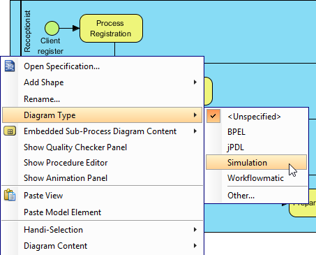This screenshot has width=316, height=255.
Task: Open the Diagram Type submenu
Action: 103,115
